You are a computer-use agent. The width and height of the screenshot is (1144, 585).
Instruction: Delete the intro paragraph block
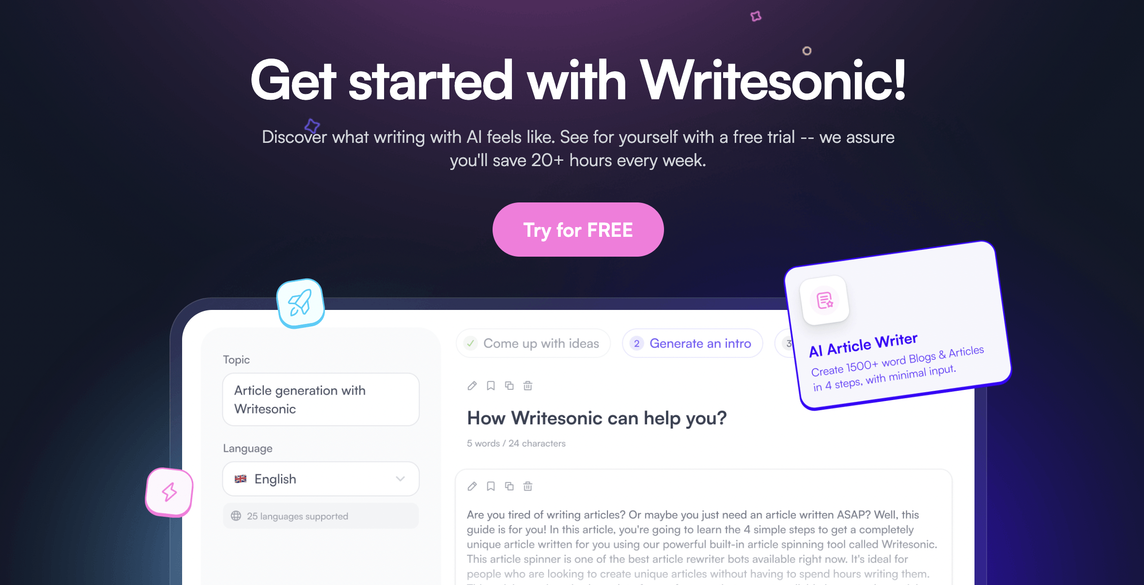click(528, 486)
